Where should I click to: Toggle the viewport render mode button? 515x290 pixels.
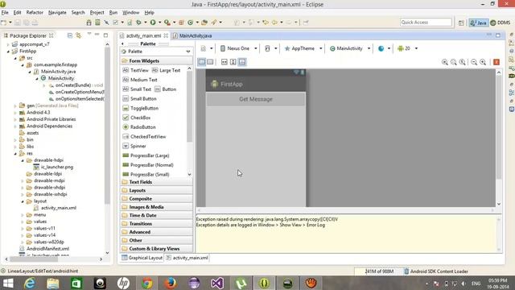pyautogui.click(x=202, y=62)
